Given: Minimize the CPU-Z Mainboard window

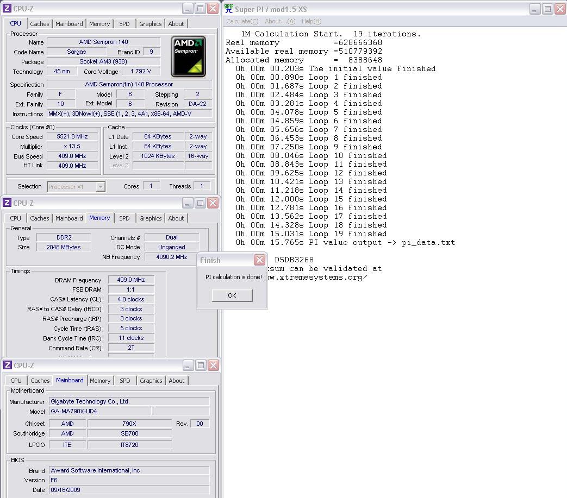Looking at the screenshot, I should pos(188,365).
